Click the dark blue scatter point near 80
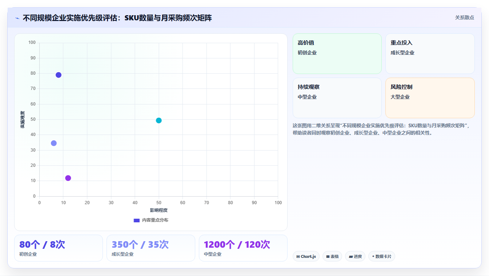Viewport: 489px width, 276px height. pos(59,75)
